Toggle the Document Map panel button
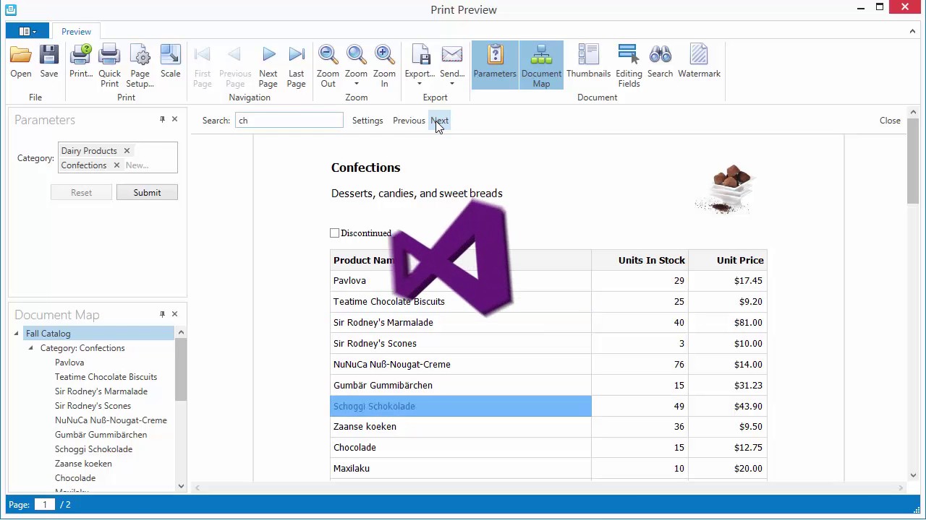Viewport: 926px width, 520px height. tap(541, 66)
